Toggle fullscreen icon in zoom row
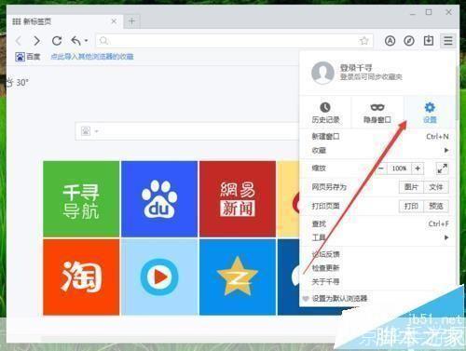Image resolution: width=466 pixels, height=351 pixels. point(442,169)
